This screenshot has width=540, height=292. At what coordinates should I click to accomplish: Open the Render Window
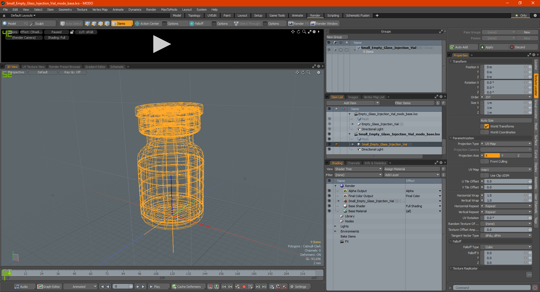coord(324,24)
